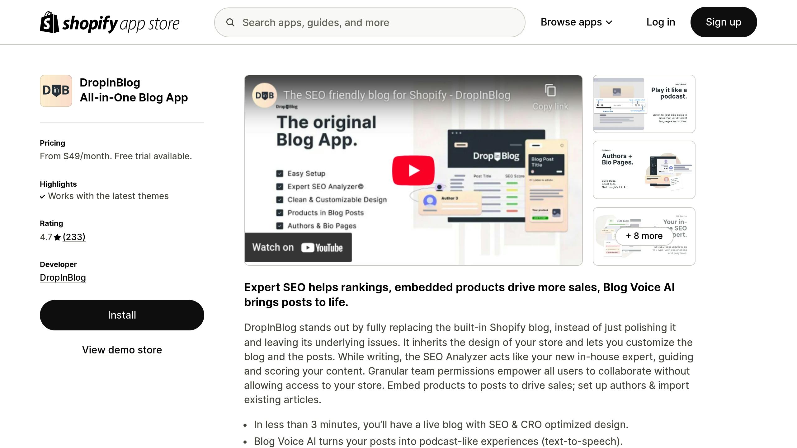Open the Log in link
The image size is (797, 448).
click(661, 22)
